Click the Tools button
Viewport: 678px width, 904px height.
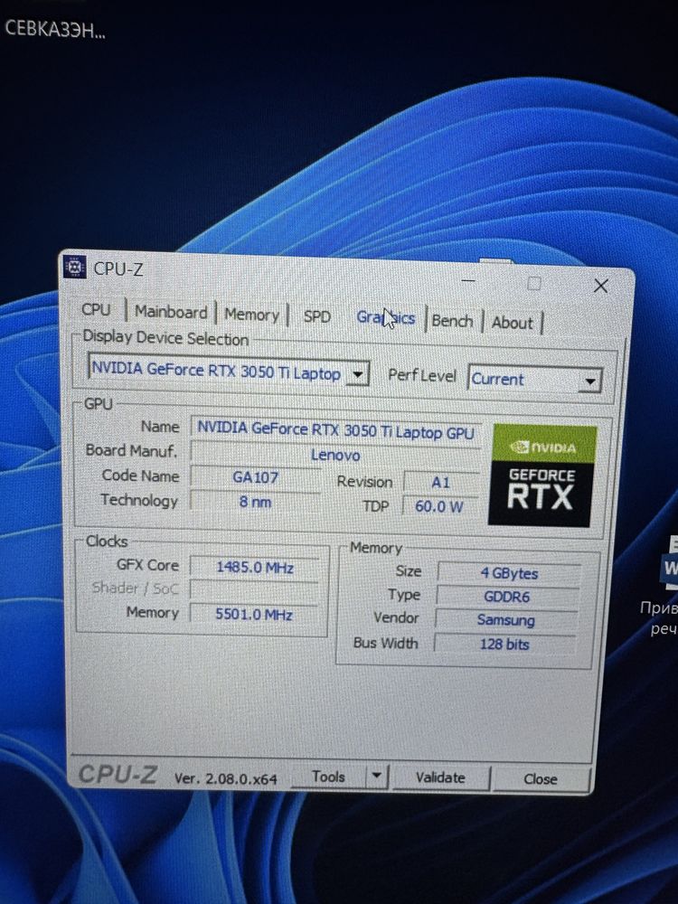coord(328,777)
